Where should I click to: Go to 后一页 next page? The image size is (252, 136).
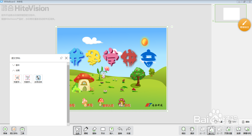219,130
